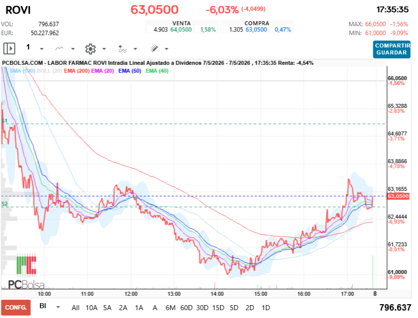This screenshot has width=418, height=318.
Task: Open chart settings gear icon
Action: click(x=90, y=48)
